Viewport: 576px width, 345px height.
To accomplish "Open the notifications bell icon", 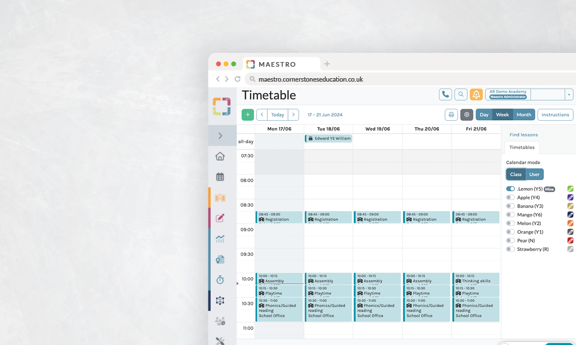I will click(x=476, y=94).
